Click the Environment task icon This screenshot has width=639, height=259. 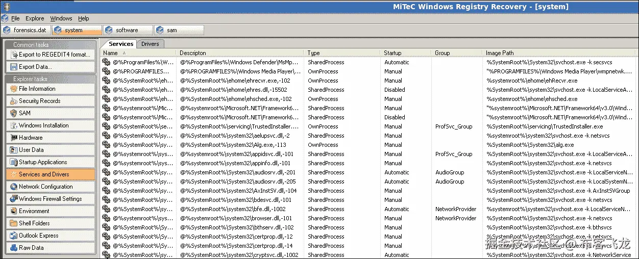pyautogui.click(x=13, y=211)
